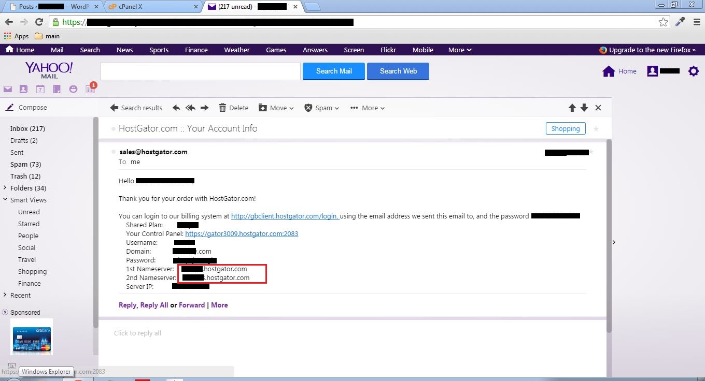Close the open email with X icon
The width and height of the screenshot is (705, 381).
click(x=598, y=108)
